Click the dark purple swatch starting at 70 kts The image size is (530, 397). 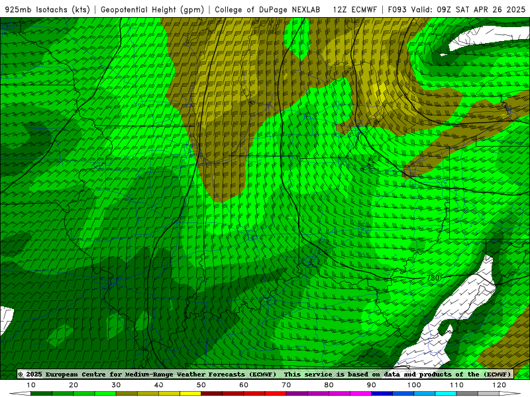(x=297, y=394)
